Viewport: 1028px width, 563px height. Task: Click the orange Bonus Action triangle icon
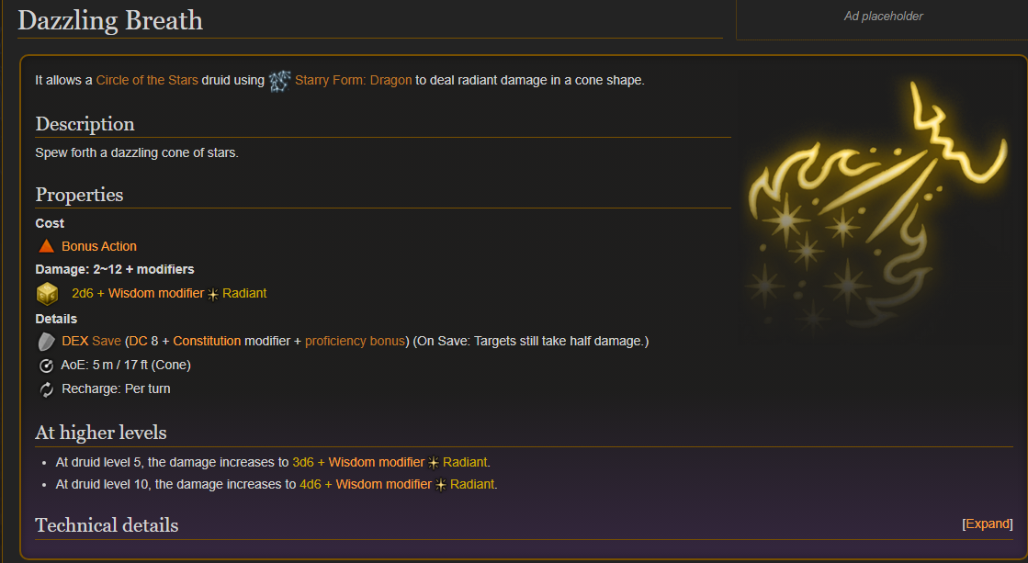(x=47, y=246)
